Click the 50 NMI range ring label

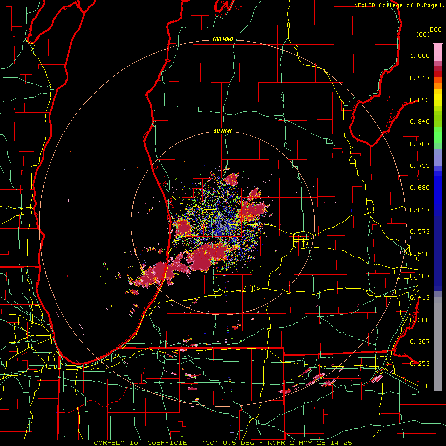click(x=223, y=131)
